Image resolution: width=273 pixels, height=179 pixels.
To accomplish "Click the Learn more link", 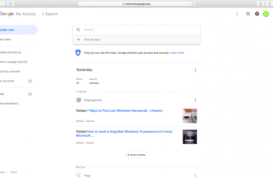I will [177, 53].
